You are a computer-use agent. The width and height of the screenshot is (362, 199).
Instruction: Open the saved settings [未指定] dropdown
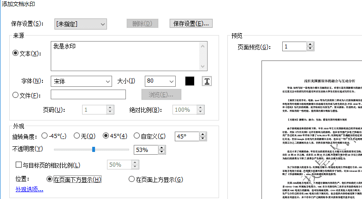click(81, 24)
